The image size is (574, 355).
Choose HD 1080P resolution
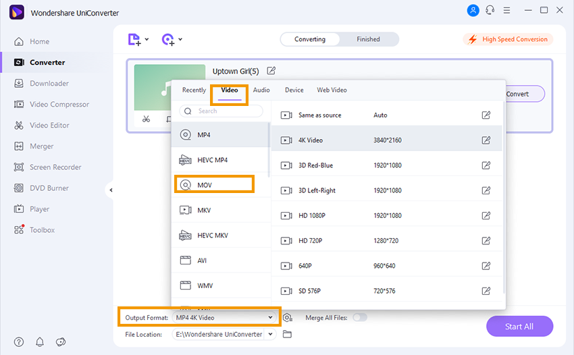tap(386, 215)
